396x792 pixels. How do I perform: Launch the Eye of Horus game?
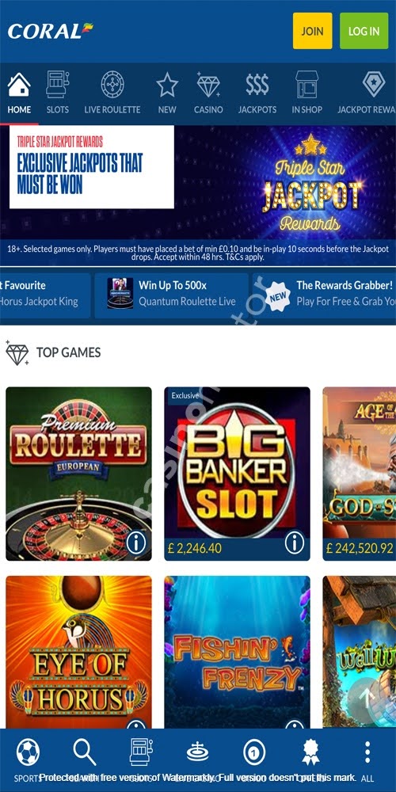click(x=78, y=652)
